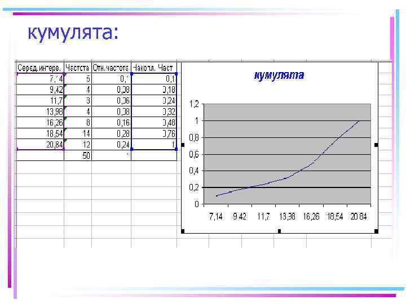
Task: Click the chart y-axis label 0
Action: coord(197,204)
